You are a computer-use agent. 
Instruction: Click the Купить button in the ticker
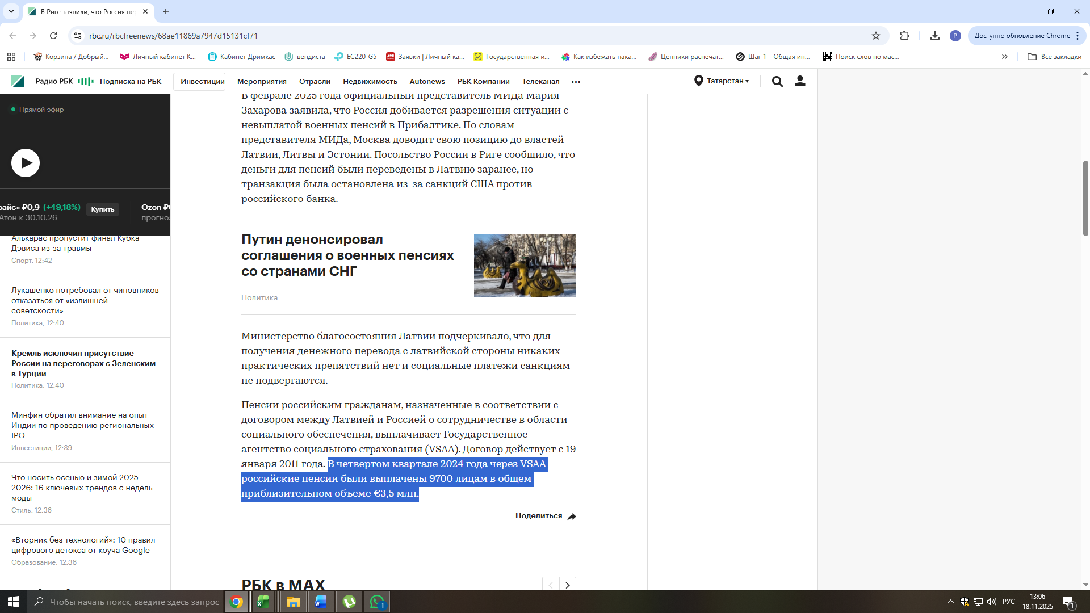pos(103,209)
